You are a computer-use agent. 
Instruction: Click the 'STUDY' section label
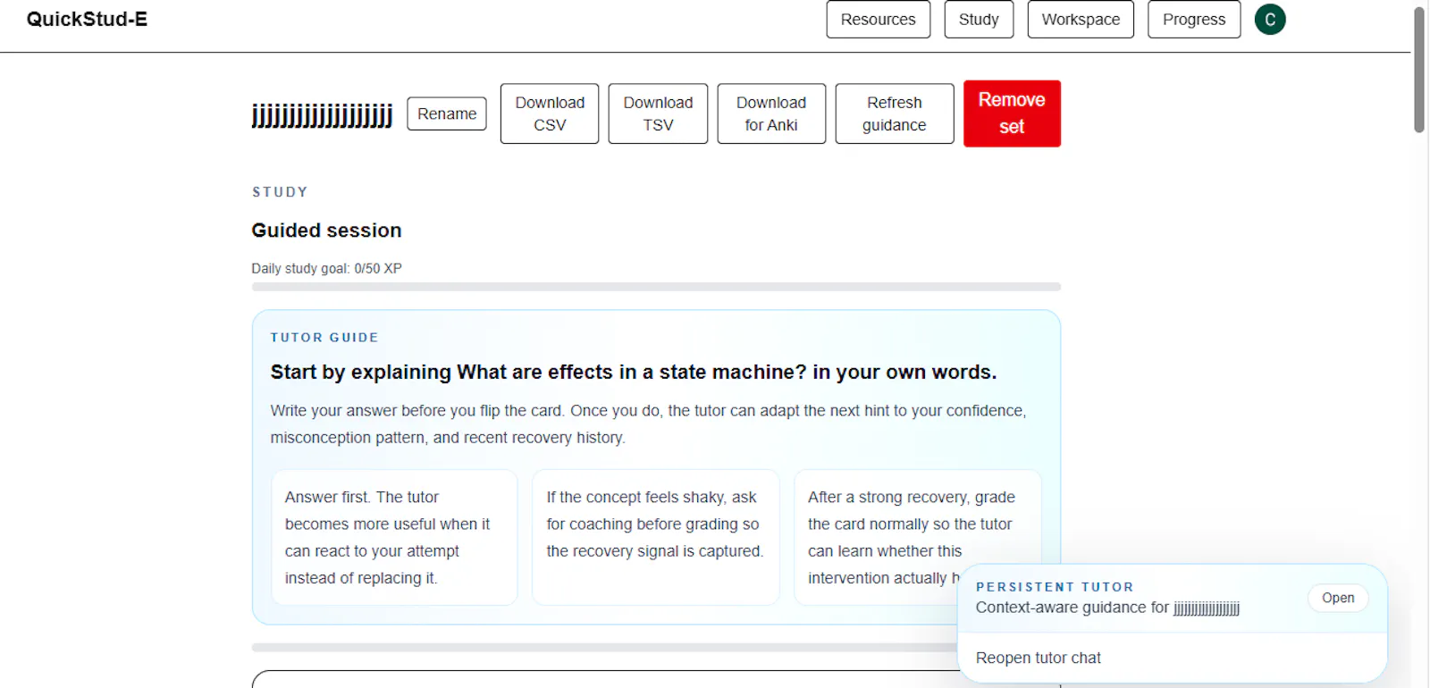coord(280,192)
